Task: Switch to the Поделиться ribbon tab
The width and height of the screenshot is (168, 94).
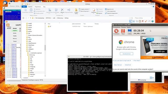Action: (x=38, y=7)
